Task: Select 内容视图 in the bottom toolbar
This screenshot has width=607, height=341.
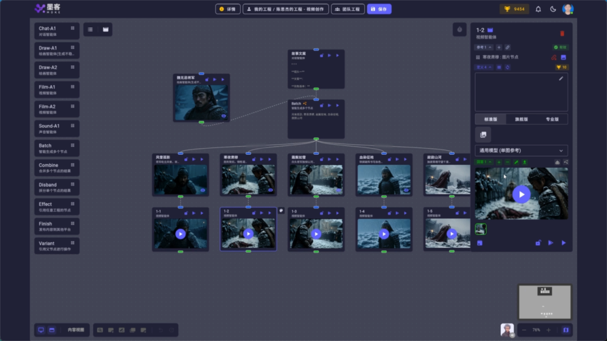Action: coord(76,330)
